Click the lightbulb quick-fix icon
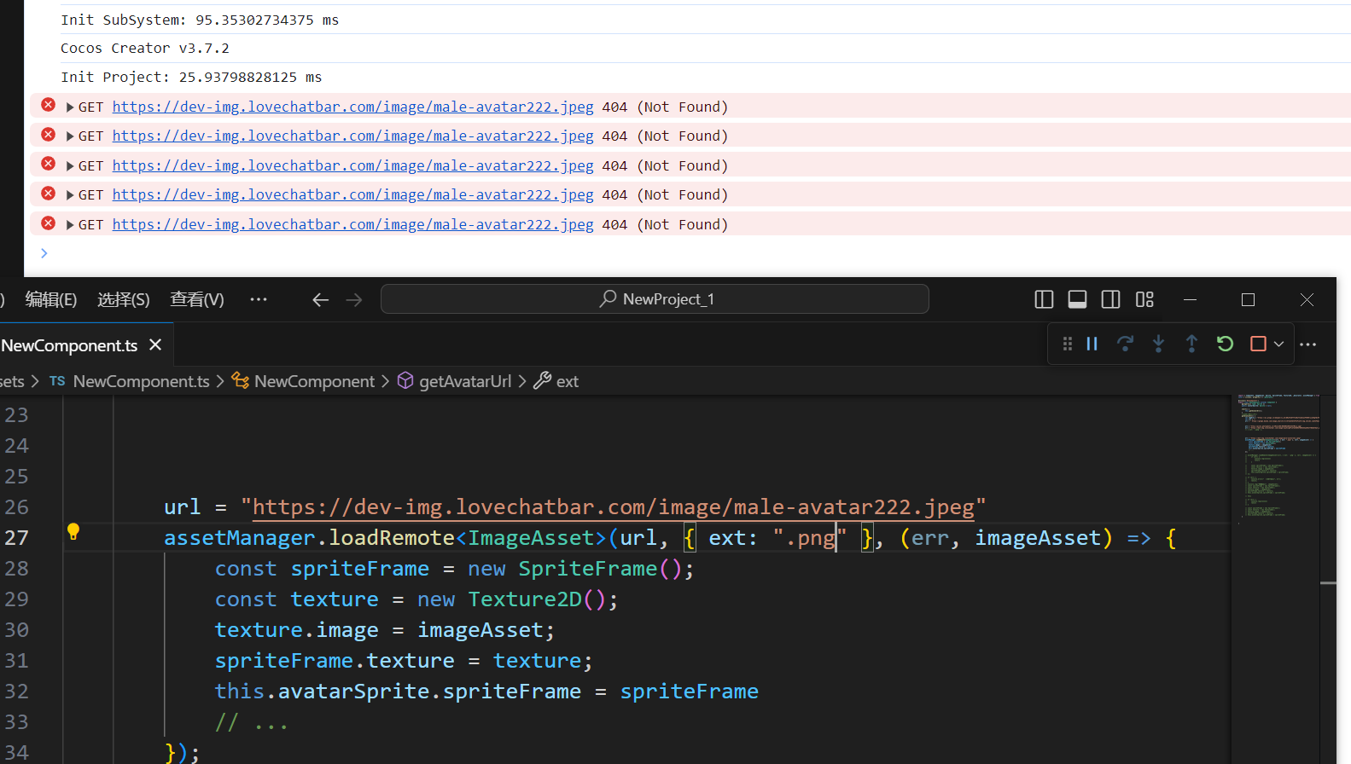1351x764 pixels. click(x=73, y=532)
